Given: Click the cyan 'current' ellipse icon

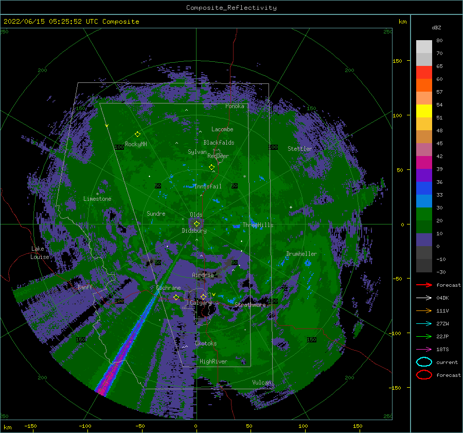Looking at the screenshot, I should pyautogui.click(x=424, y=362).
